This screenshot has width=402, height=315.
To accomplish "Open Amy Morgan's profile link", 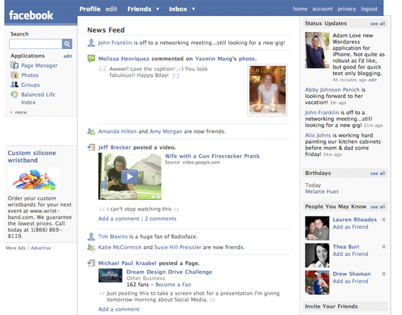I will [x=165, y=131].
